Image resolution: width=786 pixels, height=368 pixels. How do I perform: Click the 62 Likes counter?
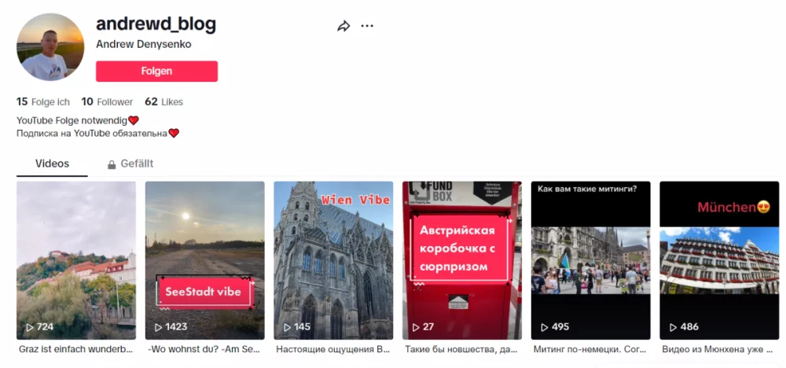click(x=163, y=101)
